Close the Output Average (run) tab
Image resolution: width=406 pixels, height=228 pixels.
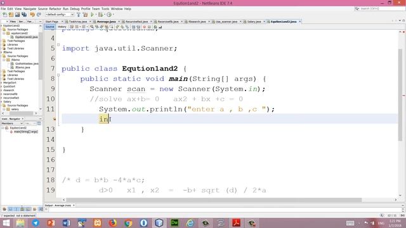click(74, 205)
